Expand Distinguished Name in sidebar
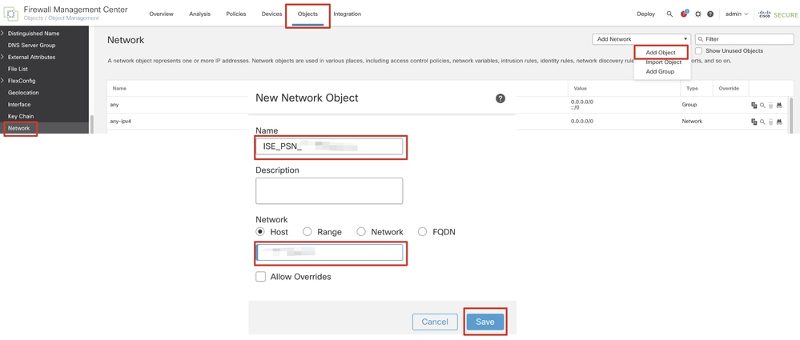 [x=2, y=34]
